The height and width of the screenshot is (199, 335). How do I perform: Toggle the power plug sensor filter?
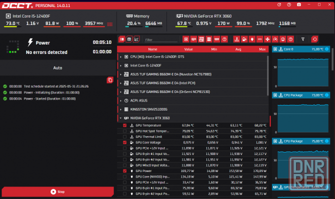pos(252,39)
